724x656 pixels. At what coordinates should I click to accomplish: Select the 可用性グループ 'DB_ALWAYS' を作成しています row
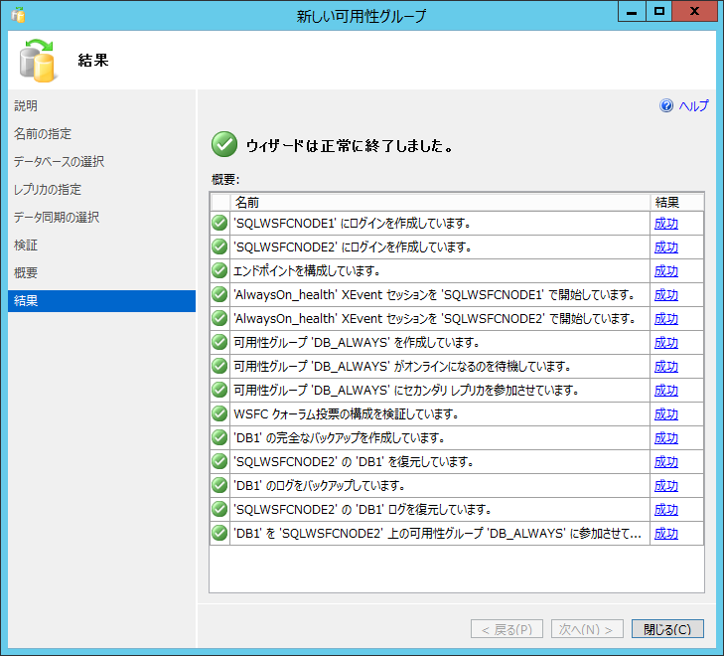point(356,342)
